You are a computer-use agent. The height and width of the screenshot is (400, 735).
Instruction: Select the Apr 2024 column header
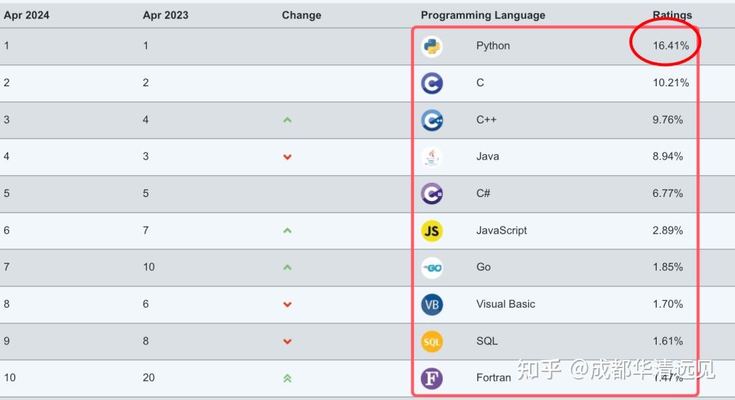pyautogui.click(x=27, y=14)
